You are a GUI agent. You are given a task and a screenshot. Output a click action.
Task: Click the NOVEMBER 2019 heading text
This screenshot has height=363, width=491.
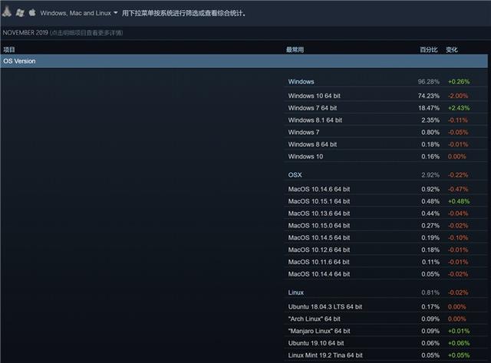point(25,32)
